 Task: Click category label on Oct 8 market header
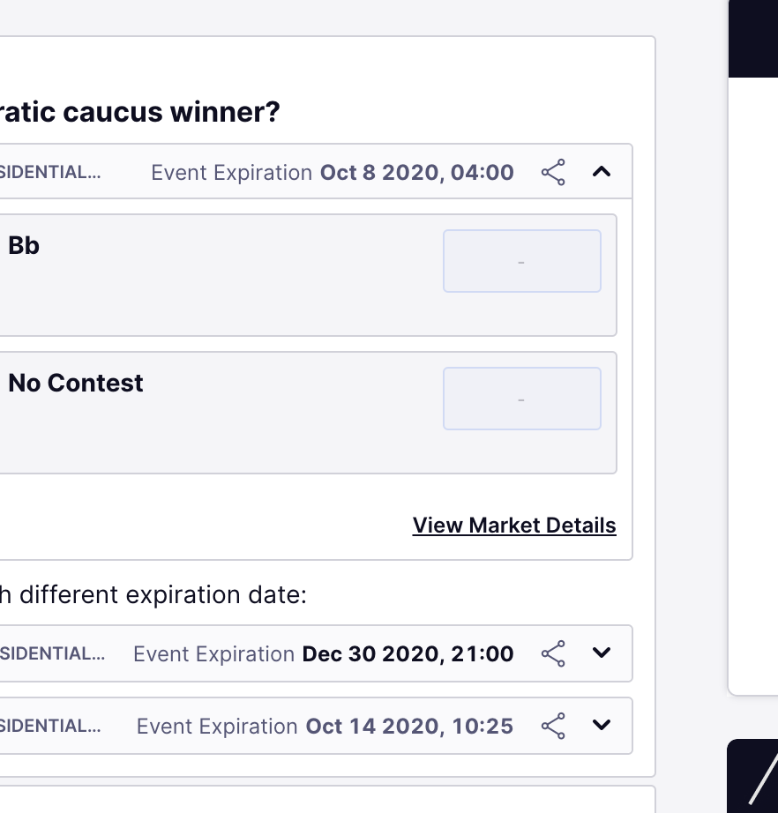[50, 172]
